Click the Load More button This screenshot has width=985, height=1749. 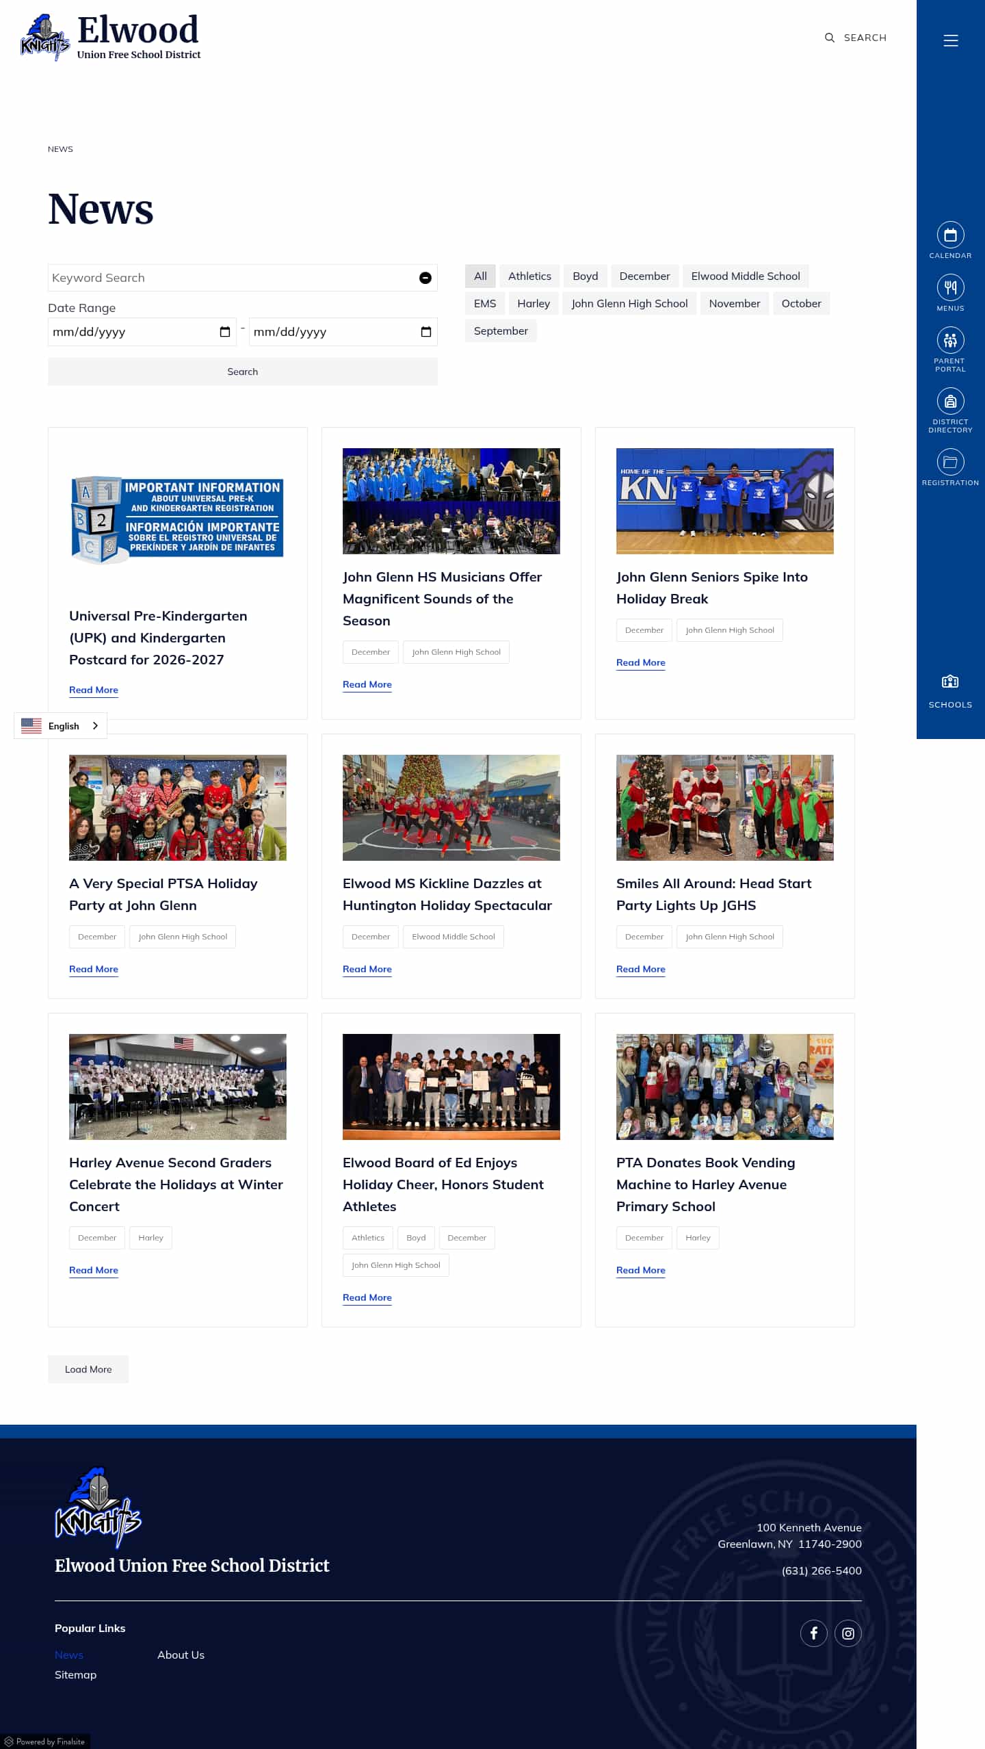[88, 1369]
